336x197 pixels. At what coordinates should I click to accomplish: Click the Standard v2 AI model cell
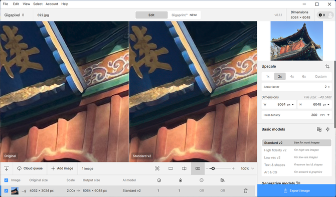131,190
